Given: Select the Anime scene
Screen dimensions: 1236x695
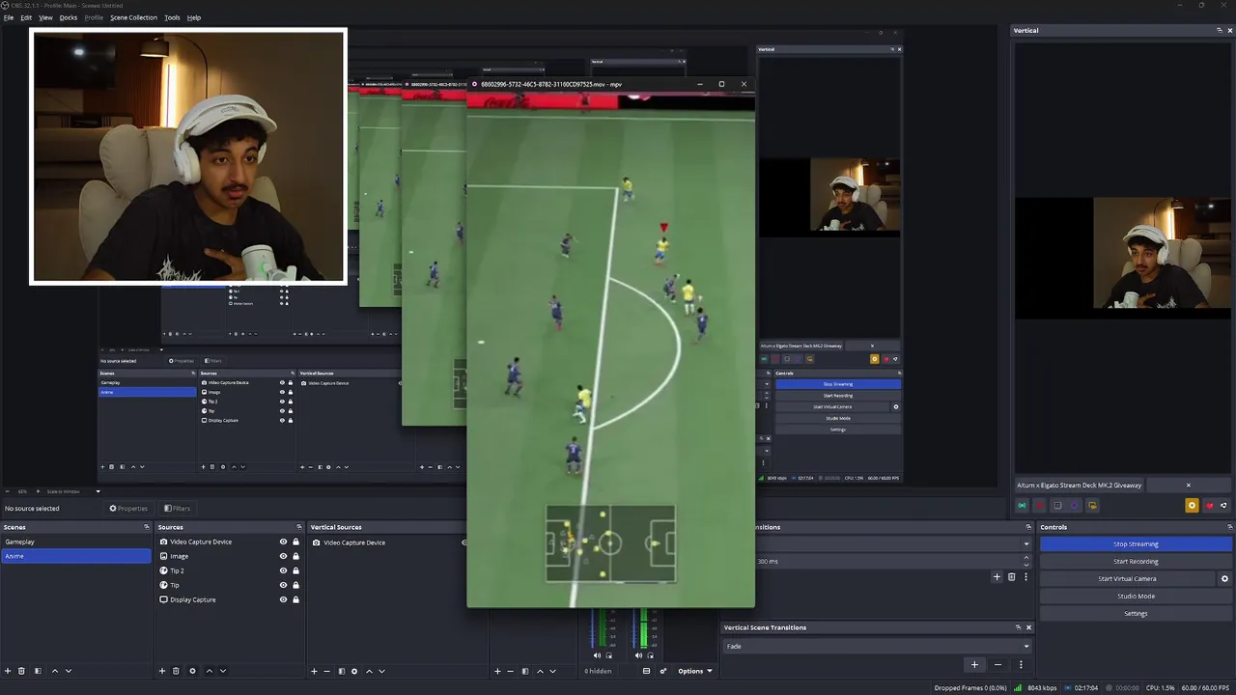Looking at the screenshot, I should tap(75, 556).
